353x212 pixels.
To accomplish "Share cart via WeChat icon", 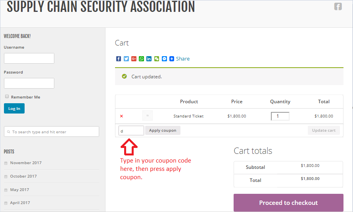I will tap(157, 59).
